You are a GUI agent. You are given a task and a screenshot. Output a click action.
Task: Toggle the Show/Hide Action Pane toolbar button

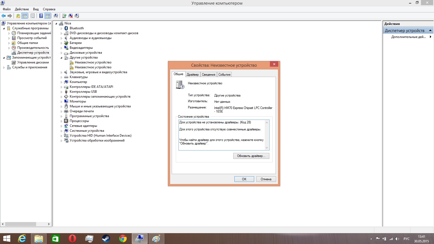[48, 16]
